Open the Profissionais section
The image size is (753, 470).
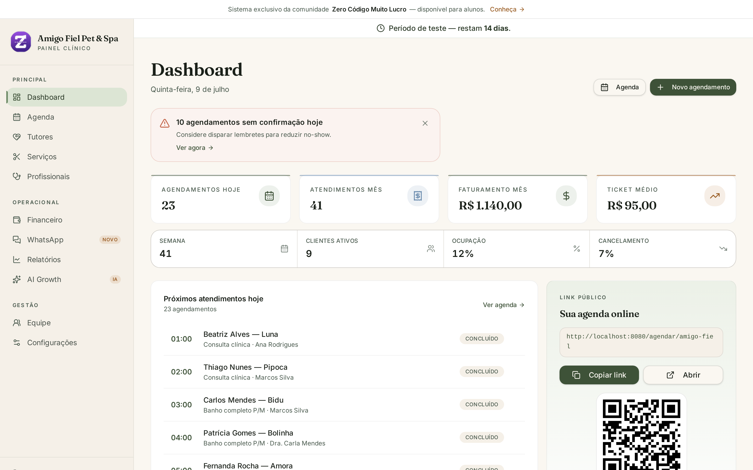click(67, 177)
